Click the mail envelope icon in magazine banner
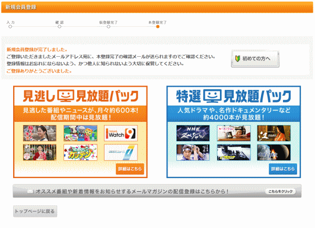The height and width of the screenshot is (228, 315). [30, 192]
